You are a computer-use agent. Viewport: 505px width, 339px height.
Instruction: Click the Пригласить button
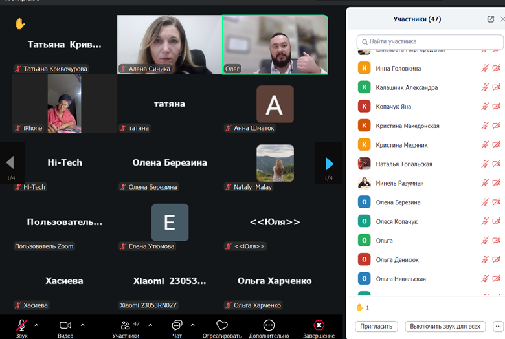(376, 327)
